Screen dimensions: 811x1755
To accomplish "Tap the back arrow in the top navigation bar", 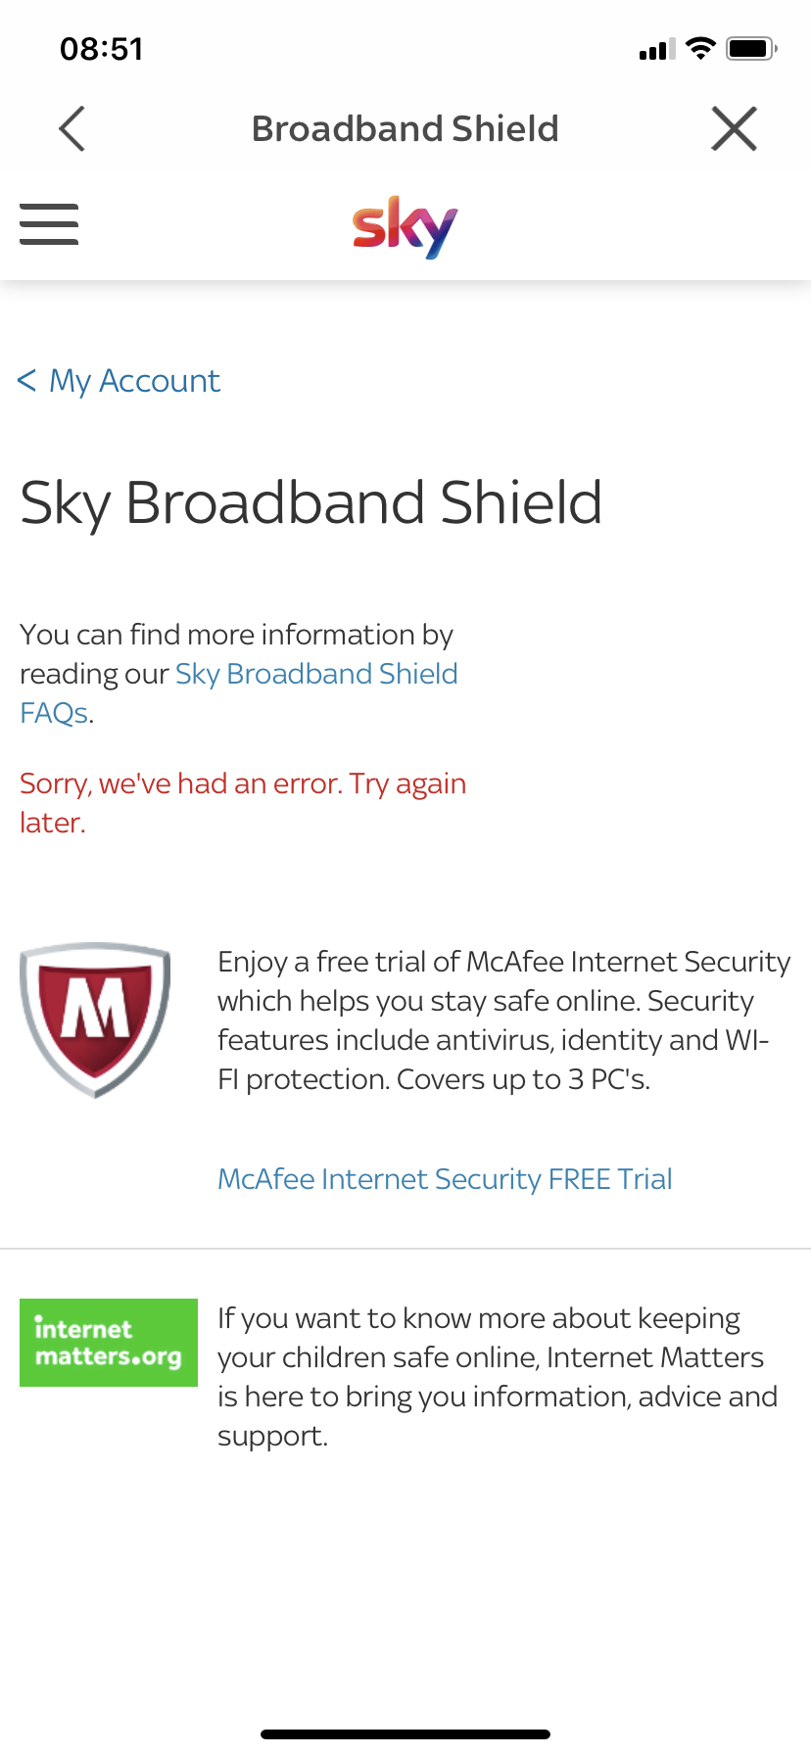I will click(72, 128).
